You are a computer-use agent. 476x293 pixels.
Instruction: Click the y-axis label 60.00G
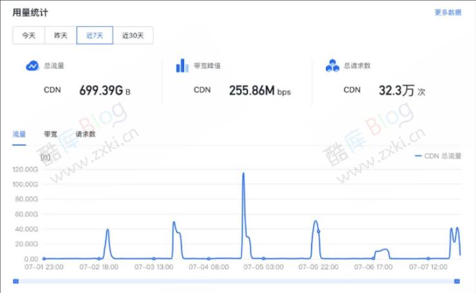[x=26, y=214]
